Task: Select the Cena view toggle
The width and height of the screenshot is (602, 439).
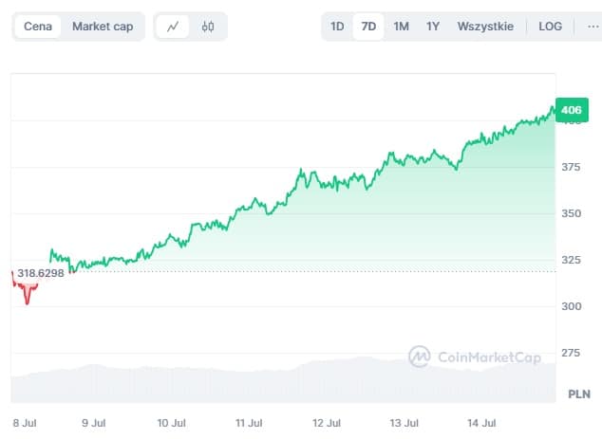Action: tap(38, 27)
